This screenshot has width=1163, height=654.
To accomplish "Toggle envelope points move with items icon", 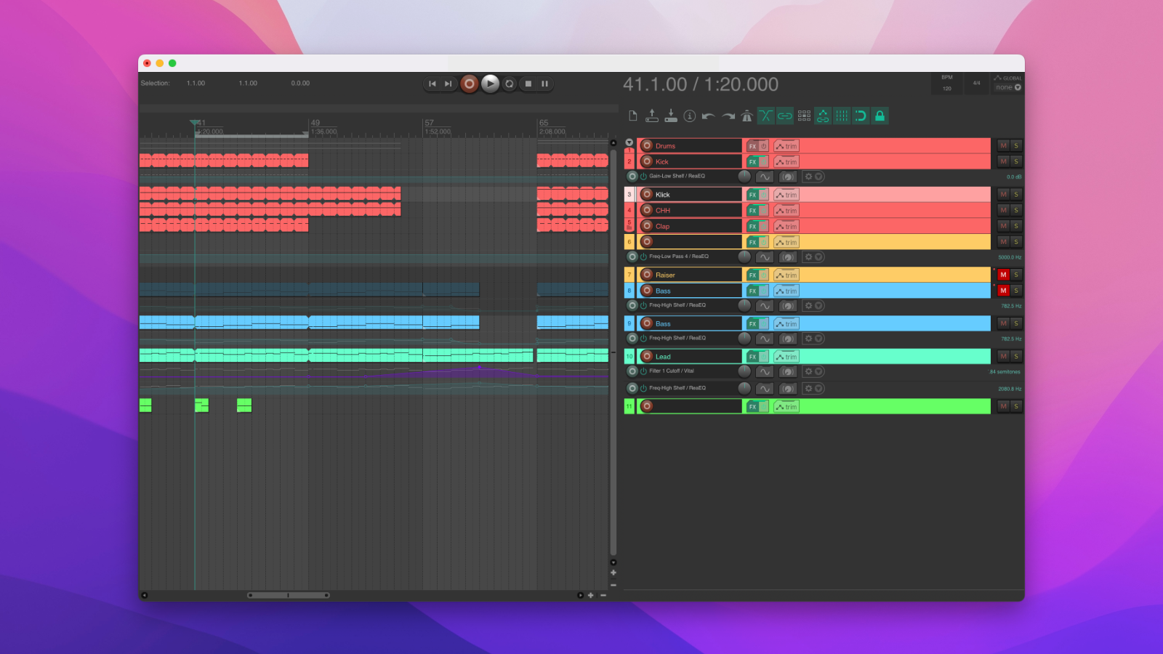I will pos(823,116).
